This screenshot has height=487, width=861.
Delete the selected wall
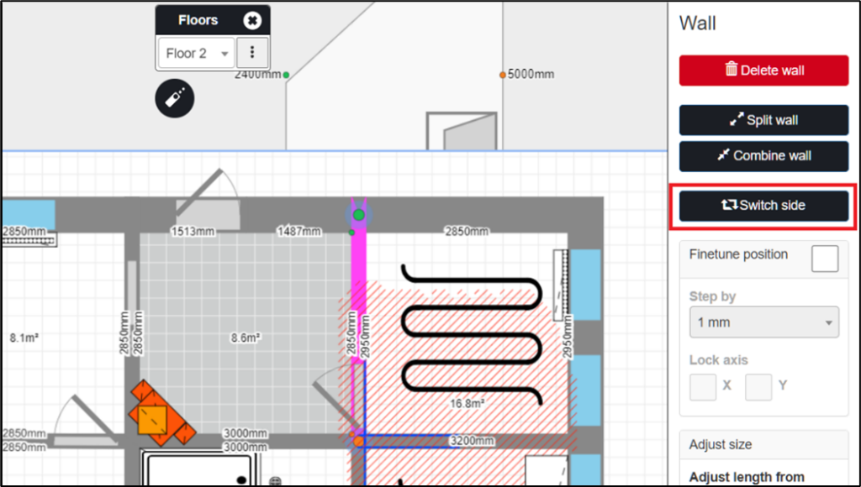[763, 71]
